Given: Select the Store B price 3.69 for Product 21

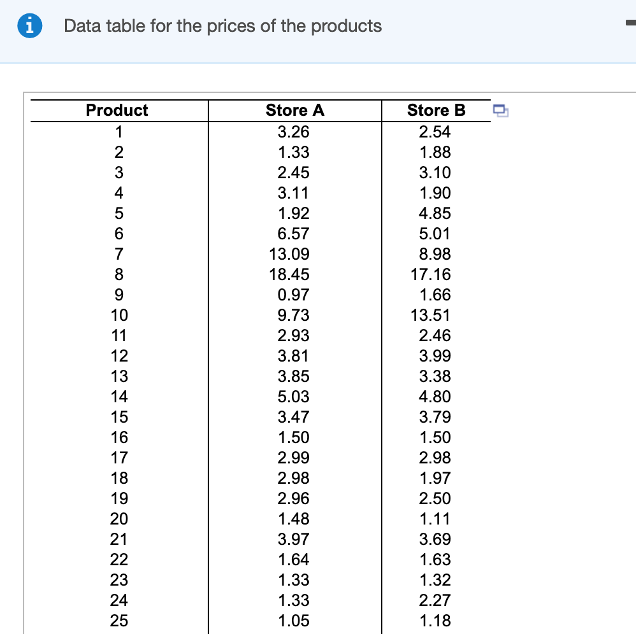Looking at the screenshot, I should [x=436, y=539].
